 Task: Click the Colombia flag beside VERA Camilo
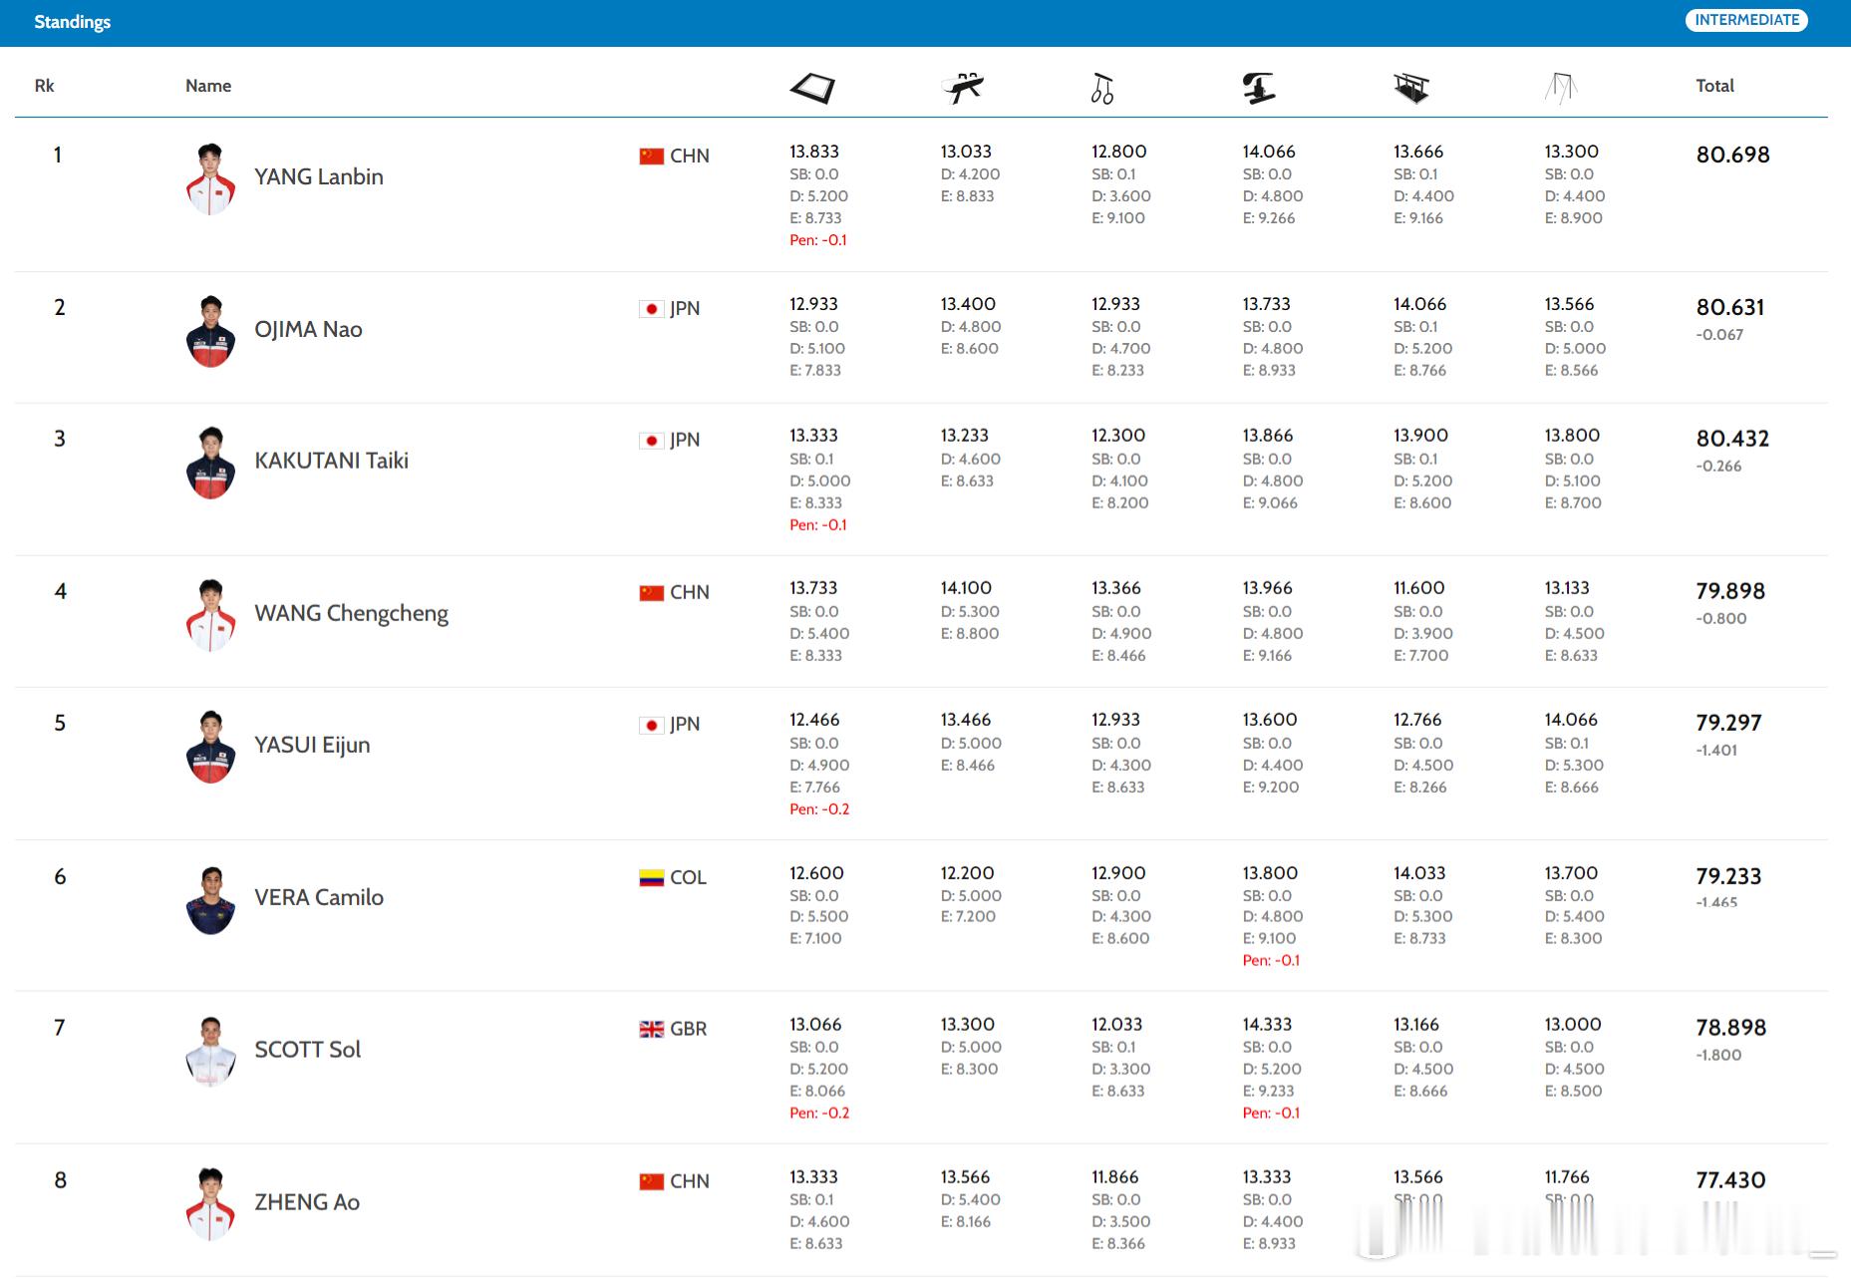(x=651, y=878)
